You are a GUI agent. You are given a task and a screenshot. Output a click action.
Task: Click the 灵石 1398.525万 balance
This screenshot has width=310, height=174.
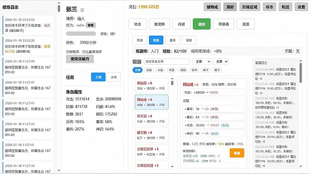coord(144,7)
